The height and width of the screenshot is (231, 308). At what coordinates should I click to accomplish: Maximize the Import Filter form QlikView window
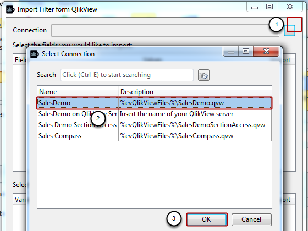[x=269, y=7]
